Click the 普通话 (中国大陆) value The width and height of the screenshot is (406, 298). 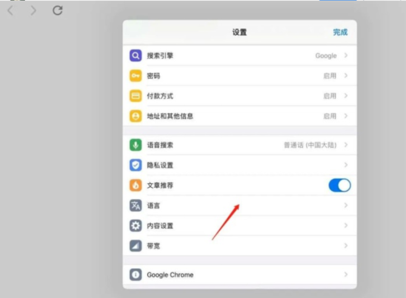tap(310, 145)
